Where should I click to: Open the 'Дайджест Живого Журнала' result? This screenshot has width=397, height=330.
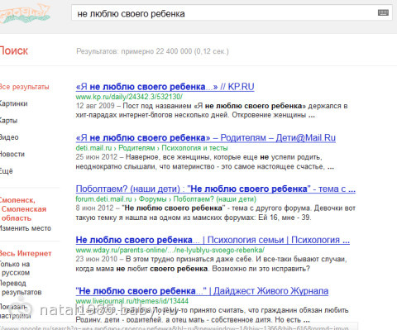pos(202,291)
